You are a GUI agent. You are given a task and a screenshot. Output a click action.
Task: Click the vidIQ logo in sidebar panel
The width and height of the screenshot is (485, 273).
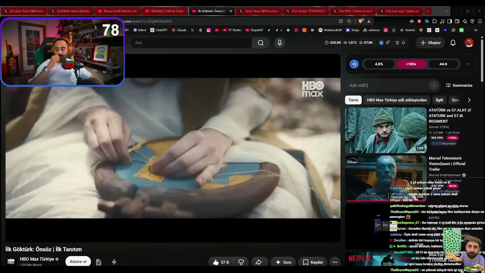(354, 64)
